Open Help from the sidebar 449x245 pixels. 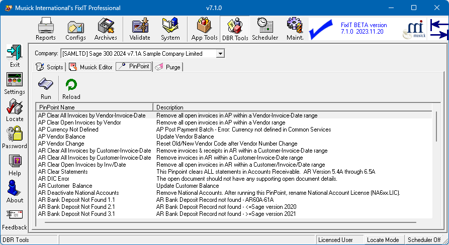pyautogui.click(x=15, y=165)
